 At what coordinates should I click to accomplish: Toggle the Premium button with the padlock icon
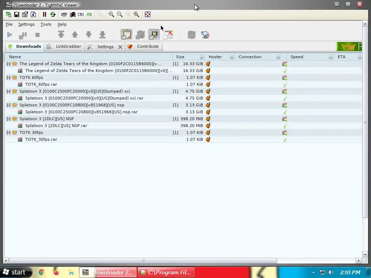[154, 34]
